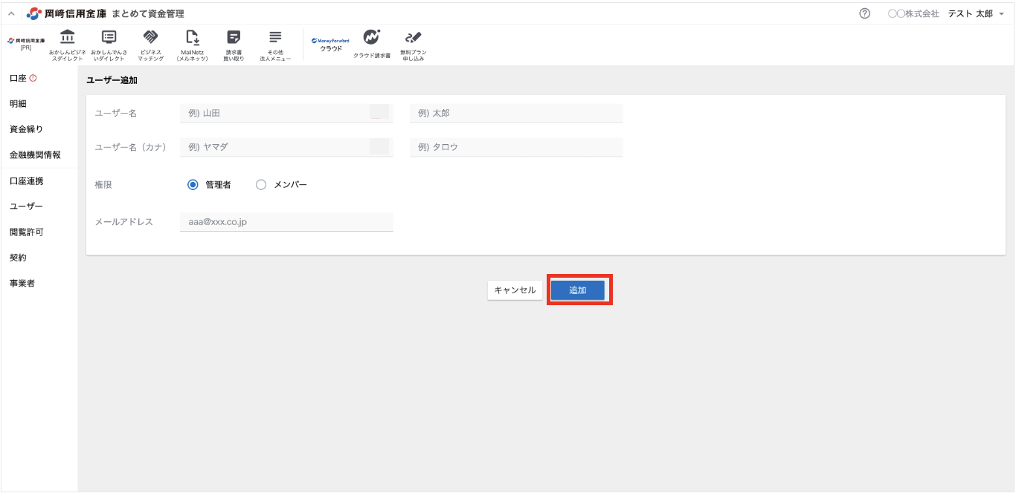Click the ○○株式会社 company name
1016x496 pixels.
coord(913,13)
